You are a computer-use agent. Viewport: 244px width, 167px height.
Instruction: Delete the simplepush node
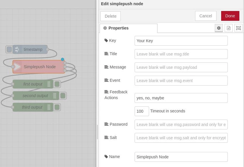(111, 16)
